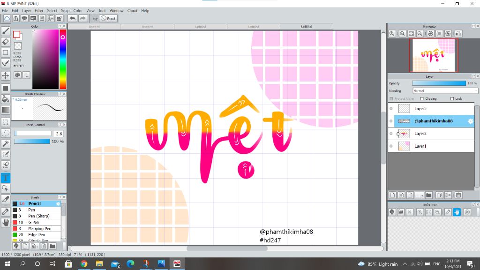
Task: Choose the Gradient tool
Action: (x=6, y=110)
